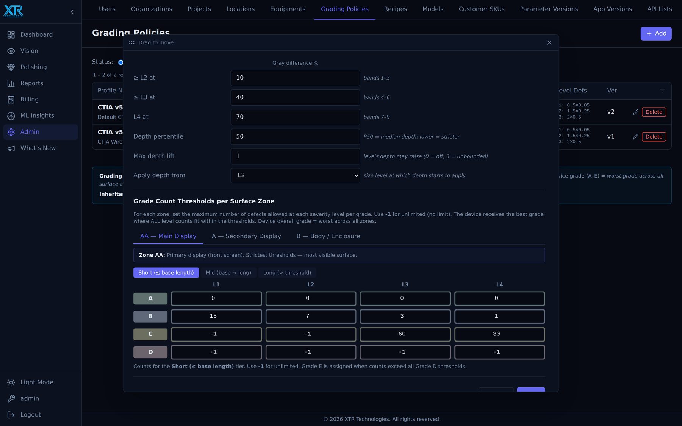The height and width of the screenshot is (426, 682).
Task: Collapse the sidebar with chevron icon
Action: point(72,12)
